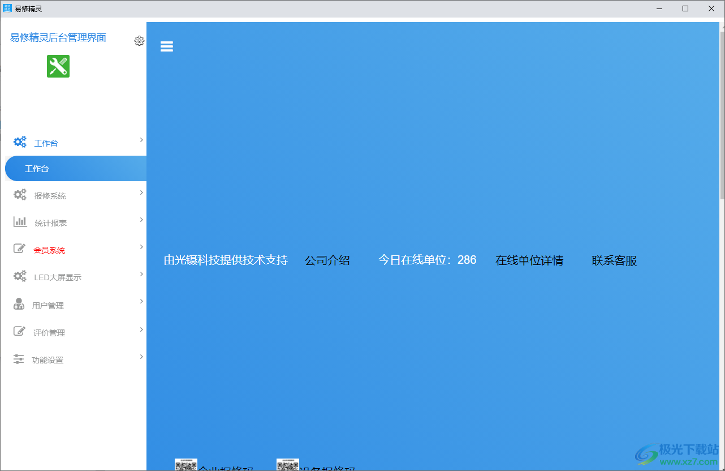
Task: Click the gears icon beside 报修系统
Action: point(20,195)
